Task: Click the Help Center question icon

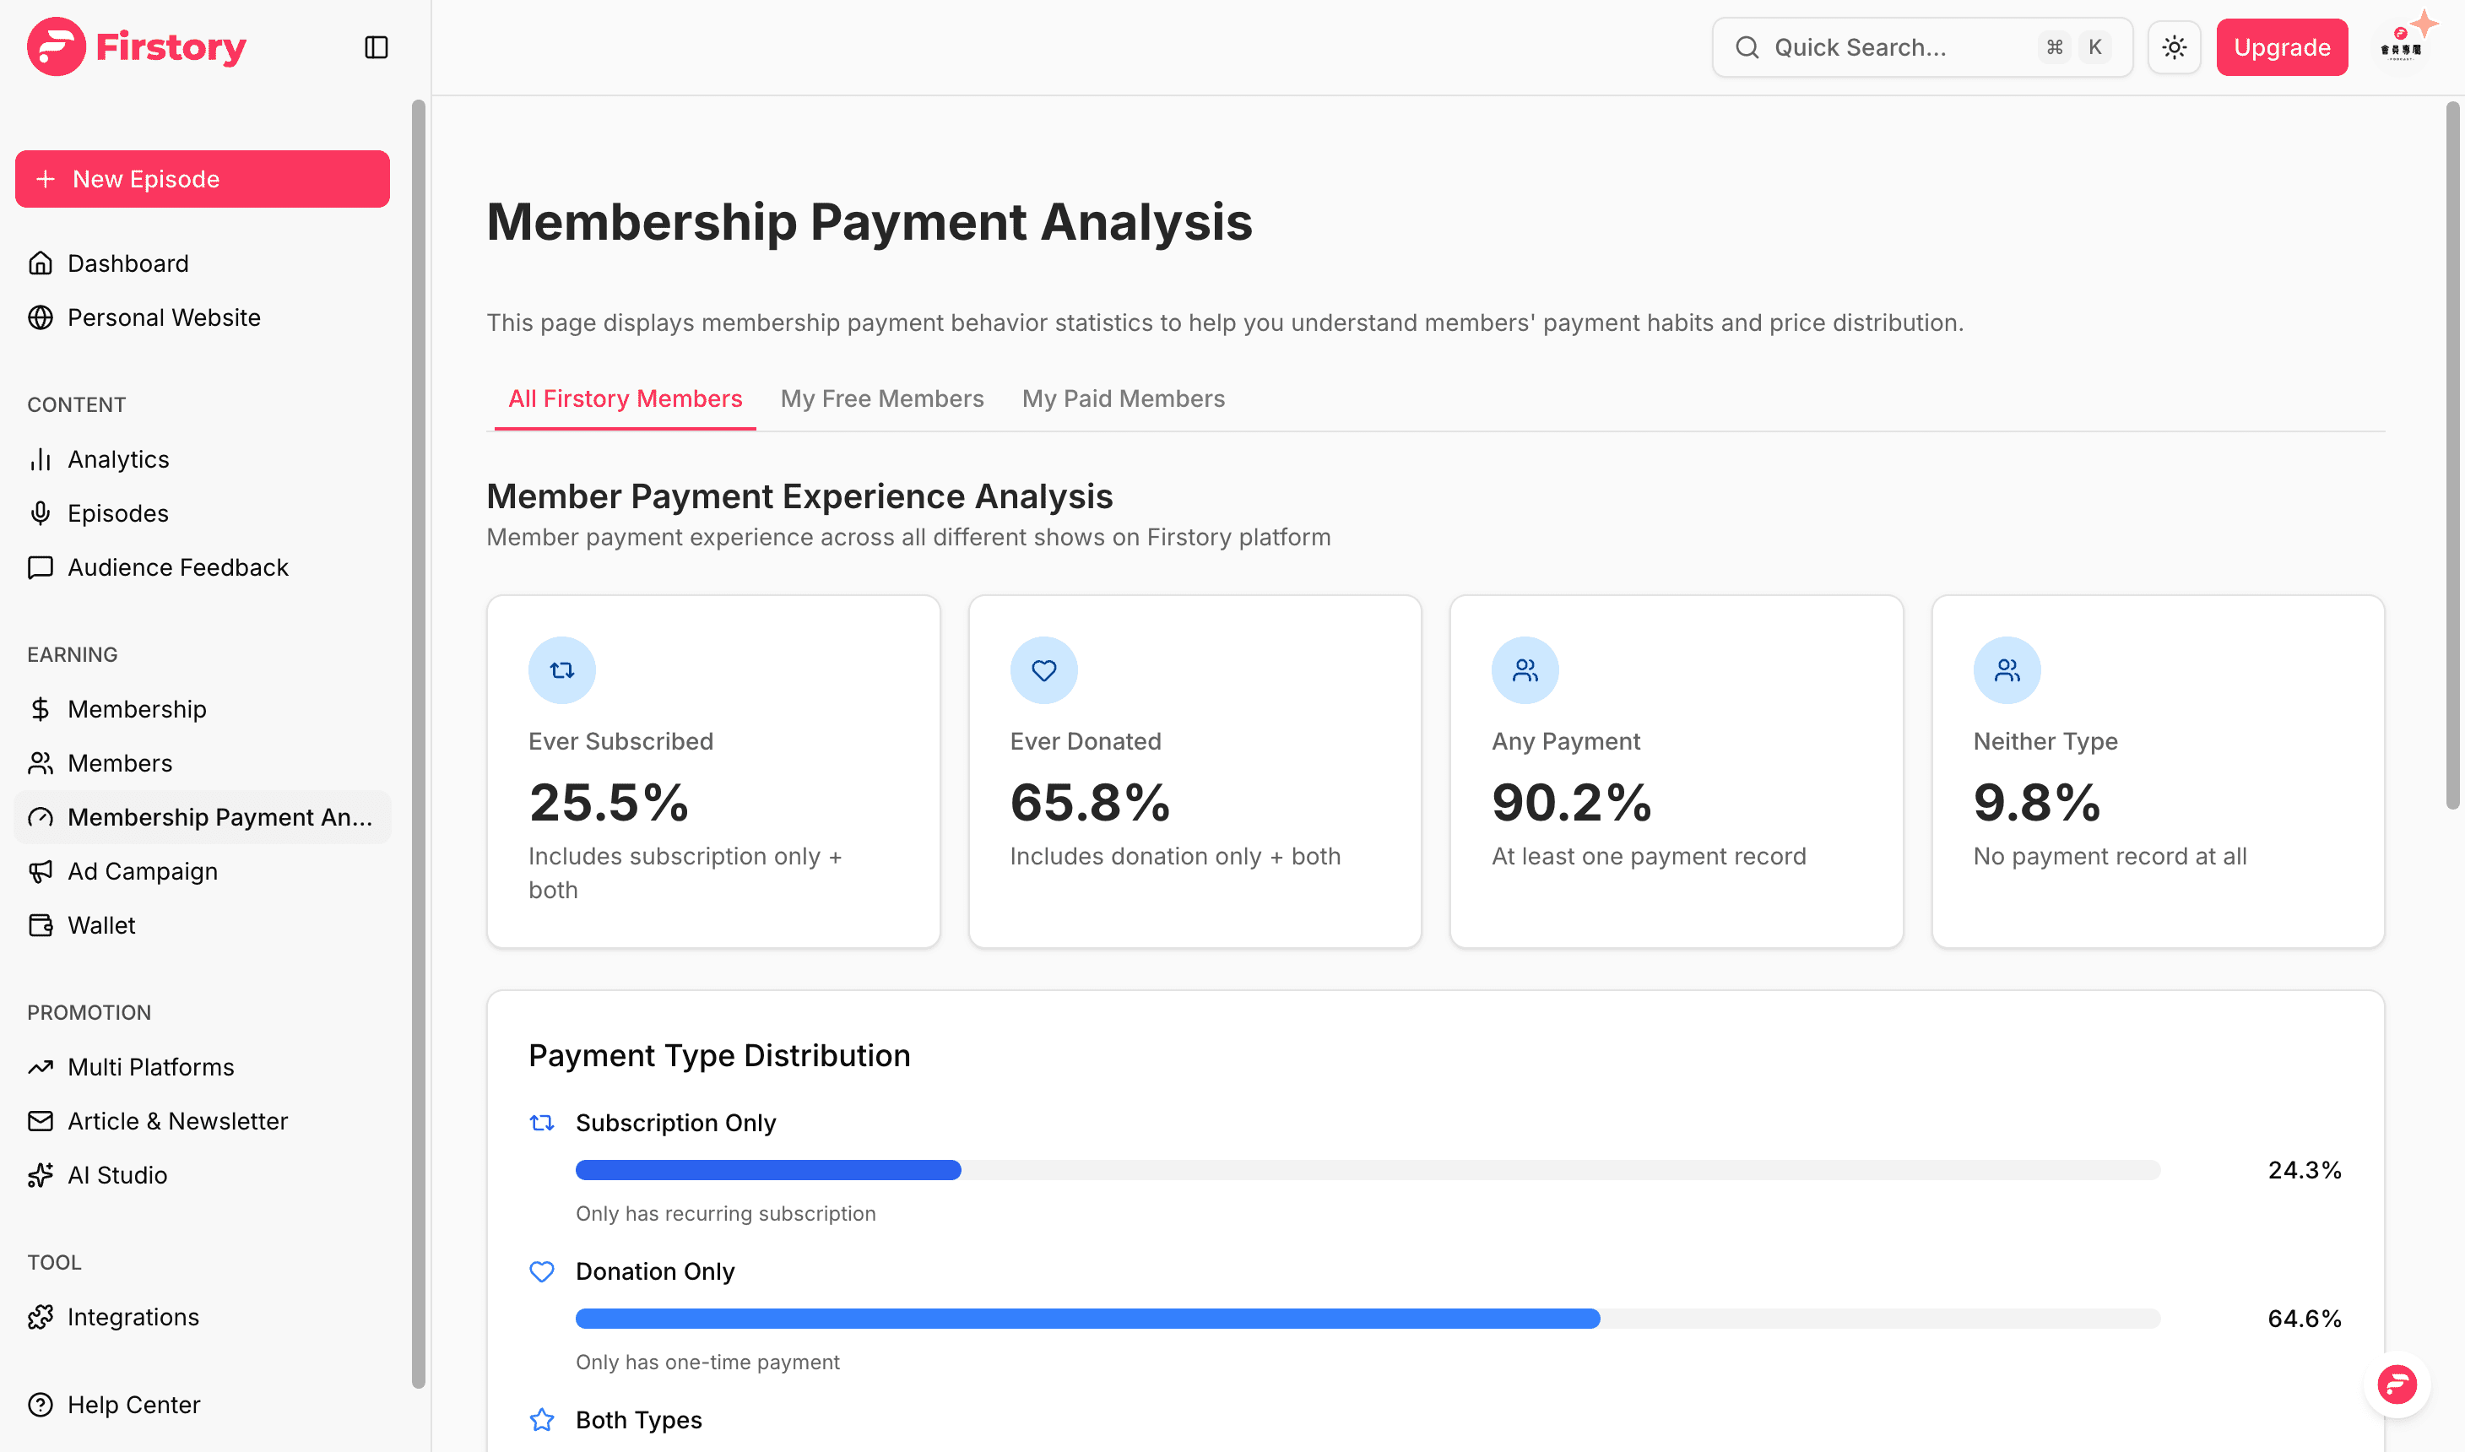Action: pos(41,1405)
